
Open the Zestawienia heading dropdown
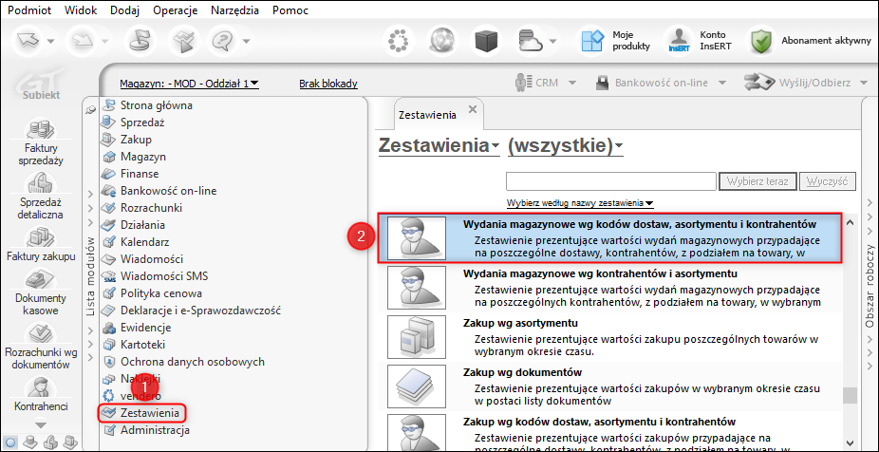point(439,146)
